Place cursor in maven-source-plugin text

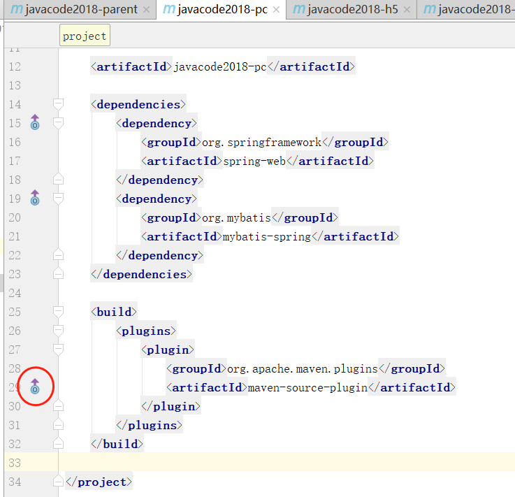[307, 387]
